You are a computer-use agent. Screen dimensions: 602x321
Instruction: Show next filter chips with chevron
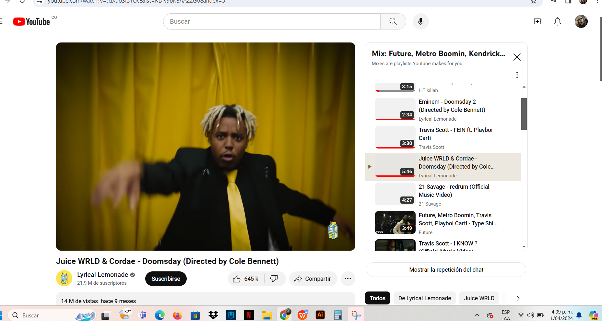(518, 298)
